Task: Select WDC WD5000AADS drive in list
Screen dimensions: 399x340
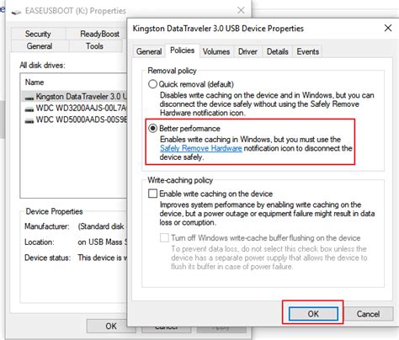Action: point(74,120)
